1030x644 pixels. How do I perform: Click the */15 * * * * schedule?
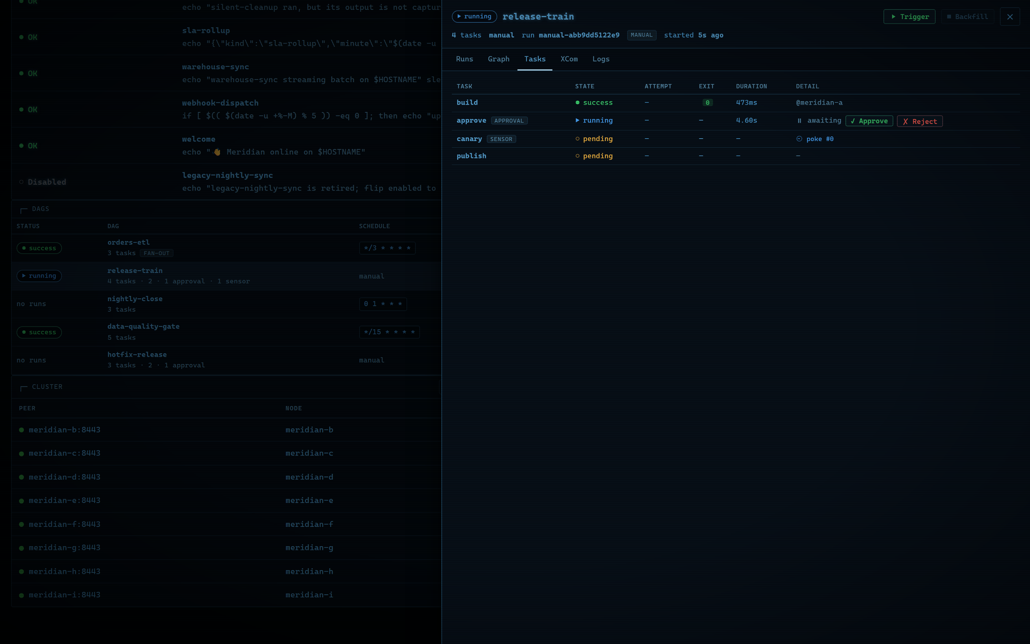click(x=389, y=332)
